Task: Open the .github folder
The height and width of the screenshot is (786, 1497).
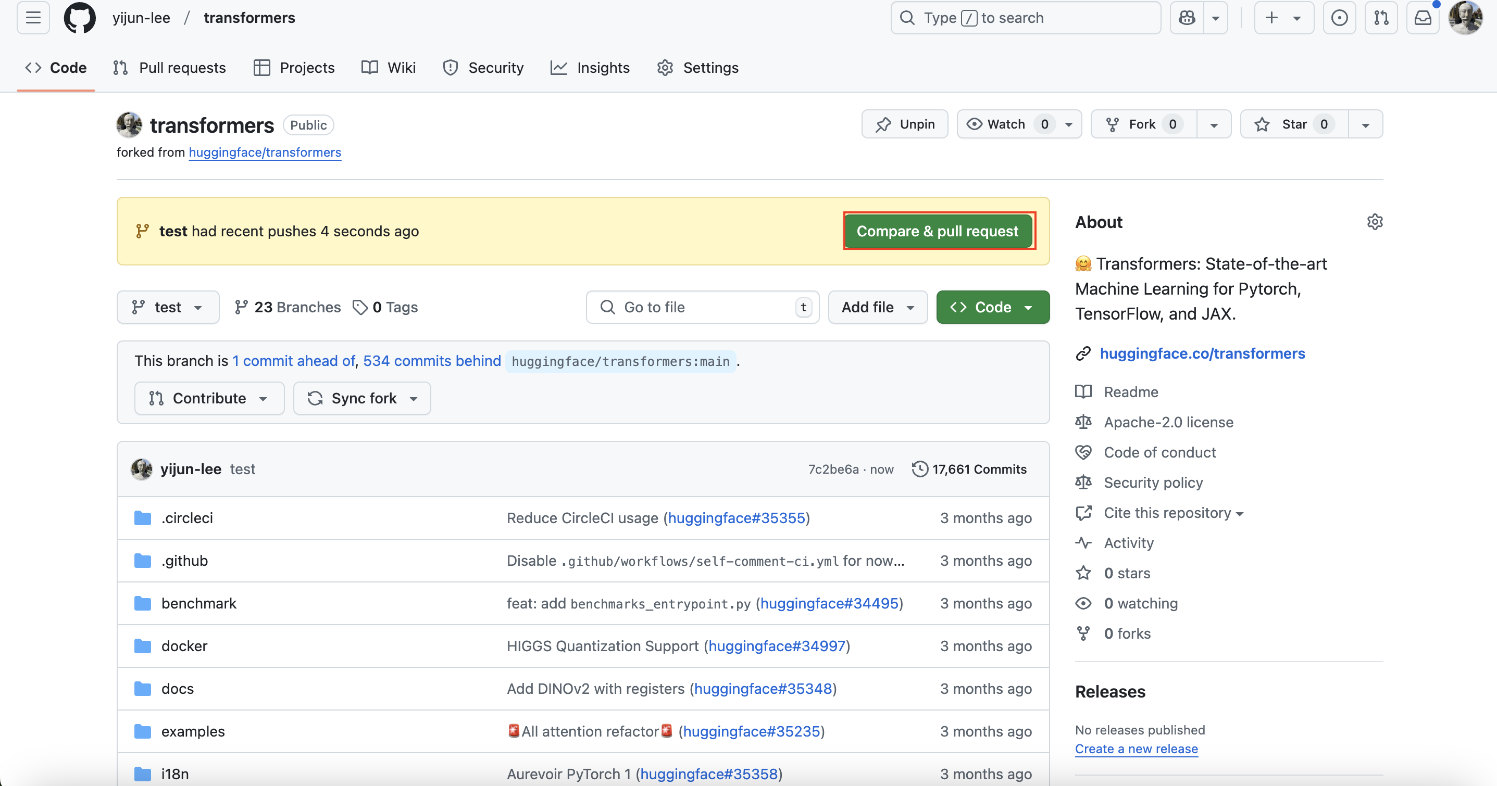Action: pyautogui.click(x=184, y=561)
